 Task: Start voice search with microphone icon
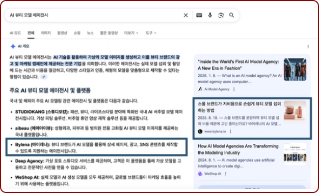(x=210, y=15)
